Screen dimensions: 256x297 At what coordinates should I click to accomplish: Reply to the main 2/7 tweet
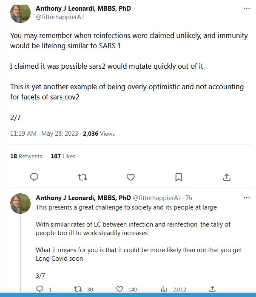coord(34,177)
